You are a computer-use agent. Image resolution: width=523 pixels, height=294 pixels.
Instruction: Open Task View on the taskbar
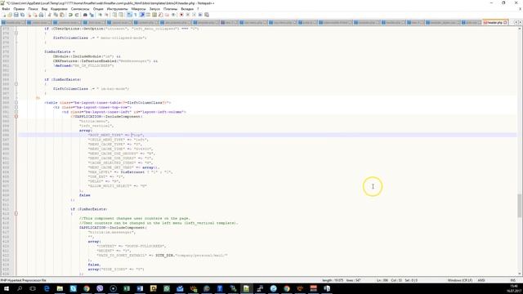(33, 288)
